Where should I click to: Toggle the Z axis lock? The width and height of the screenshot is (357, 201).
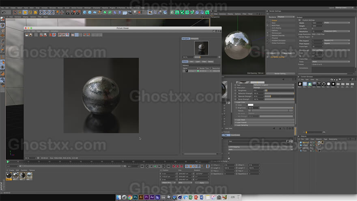tap(52, 12)
